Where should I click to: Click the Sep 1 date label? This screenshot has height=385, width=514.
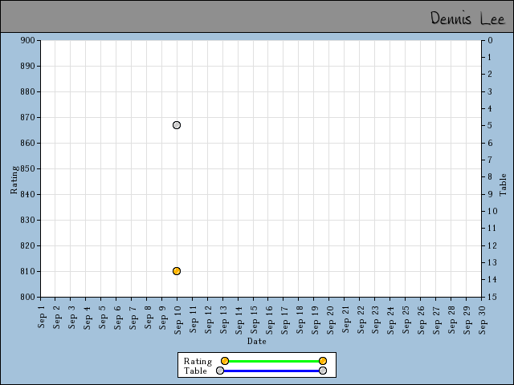41,317
